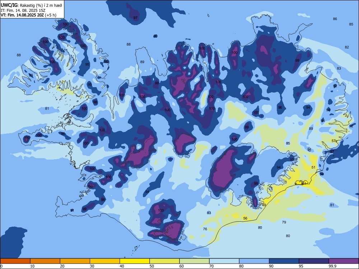Click the dark orange 0–10 legend swatch
Screen dimensions: 359x269
click(15, 261)
